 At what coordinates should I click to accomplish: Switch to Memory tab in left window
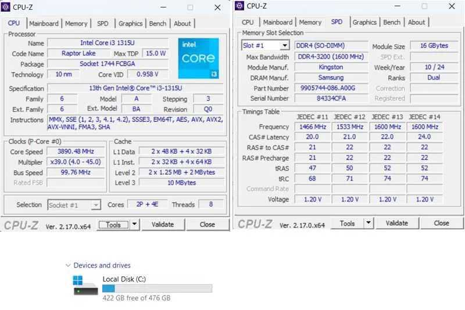pos(76,23)
